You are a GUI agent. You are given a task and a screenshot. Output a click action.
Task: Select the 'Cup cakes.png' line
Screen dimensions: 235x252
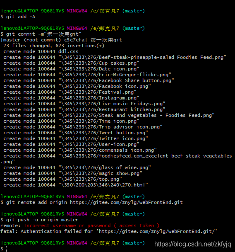tap(71, 63)
